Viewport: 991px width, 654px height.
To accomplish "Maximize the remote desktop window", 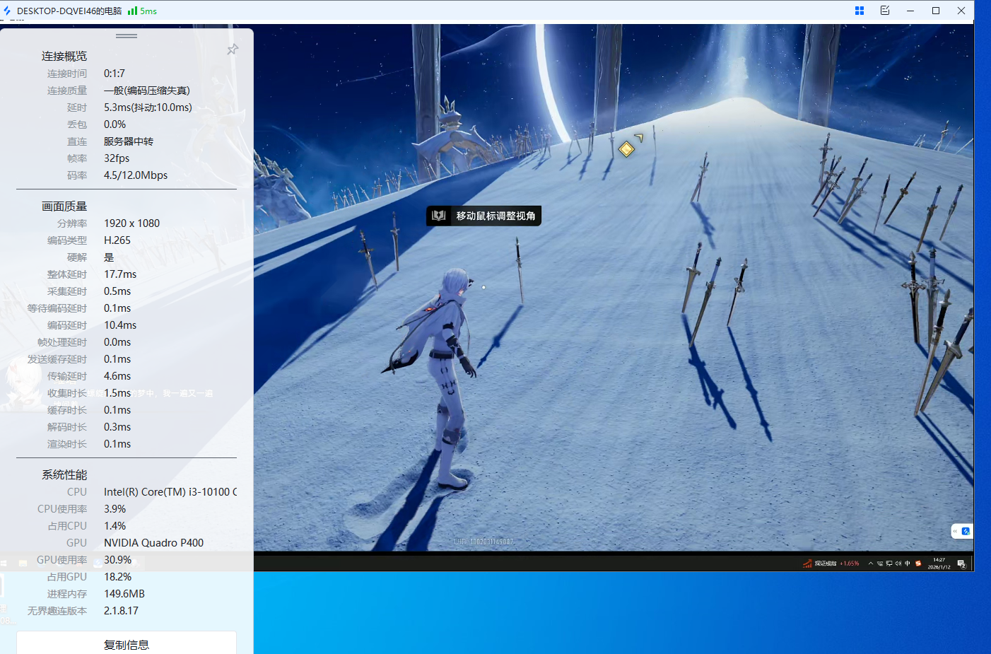I will (x=936, y=11).
